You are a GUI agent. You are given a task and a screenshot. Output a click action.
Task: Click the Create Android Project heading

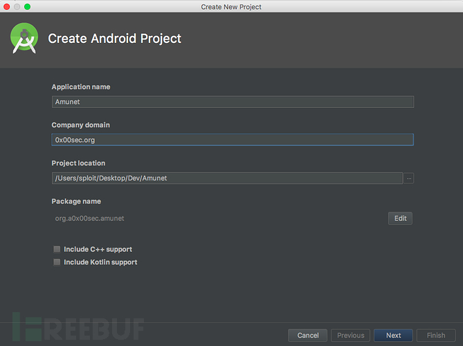[x=115, y=39]
